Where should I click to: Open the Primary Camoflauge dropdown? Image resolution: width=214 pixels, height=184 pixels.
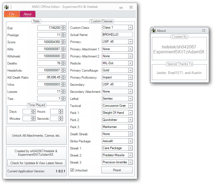130,70
